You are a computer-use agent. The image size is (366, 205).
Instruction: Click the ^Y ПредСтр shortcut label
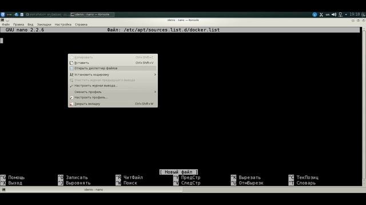click(x=187, y=177)
